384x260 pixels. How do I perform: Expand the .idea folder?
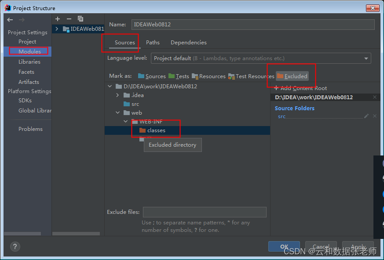pyautogui.click(x=117, y=95)
